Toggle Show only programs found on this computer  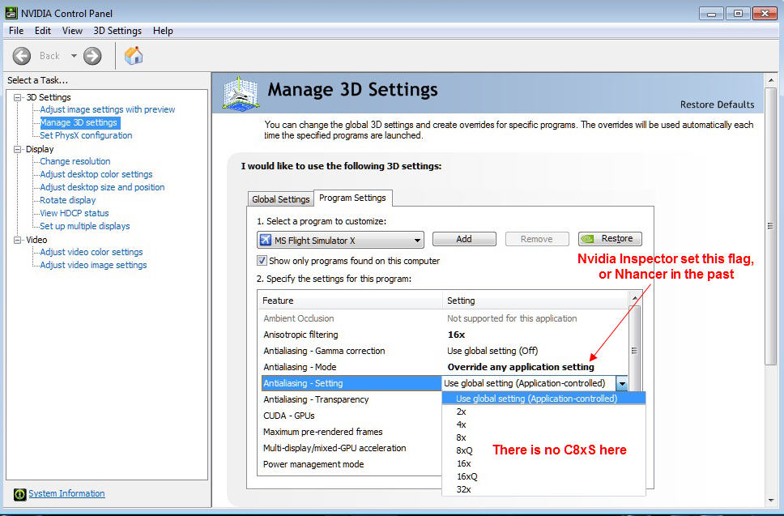tap(262, 261)
